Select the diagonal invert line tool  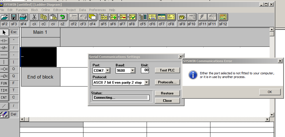point(4,106)
